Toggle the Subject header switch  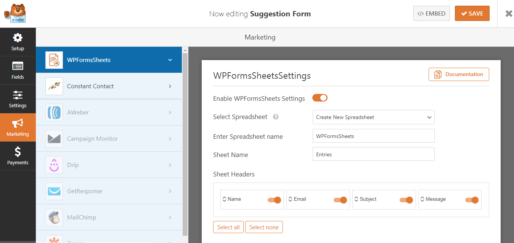[x=406, y=200]
